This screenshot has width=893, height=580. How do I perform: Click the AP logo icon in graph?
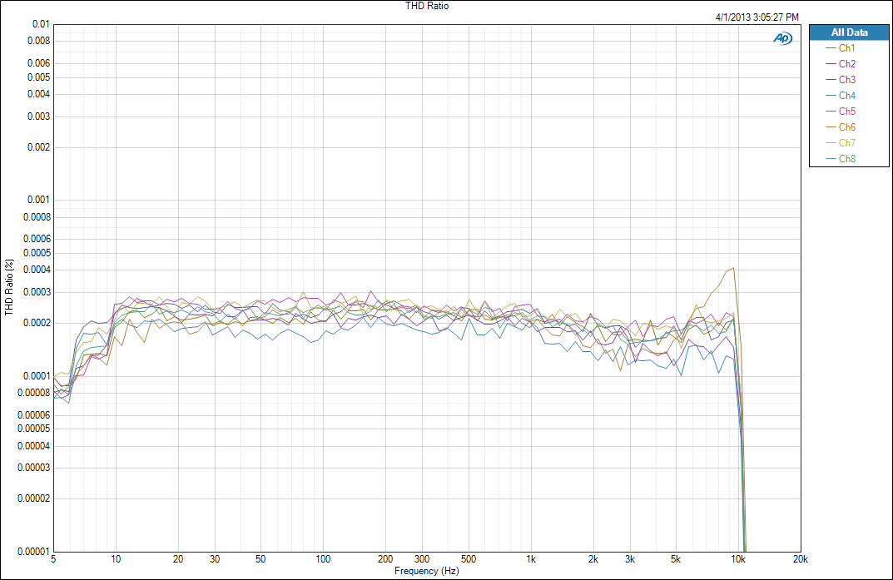tap(783, 38)
